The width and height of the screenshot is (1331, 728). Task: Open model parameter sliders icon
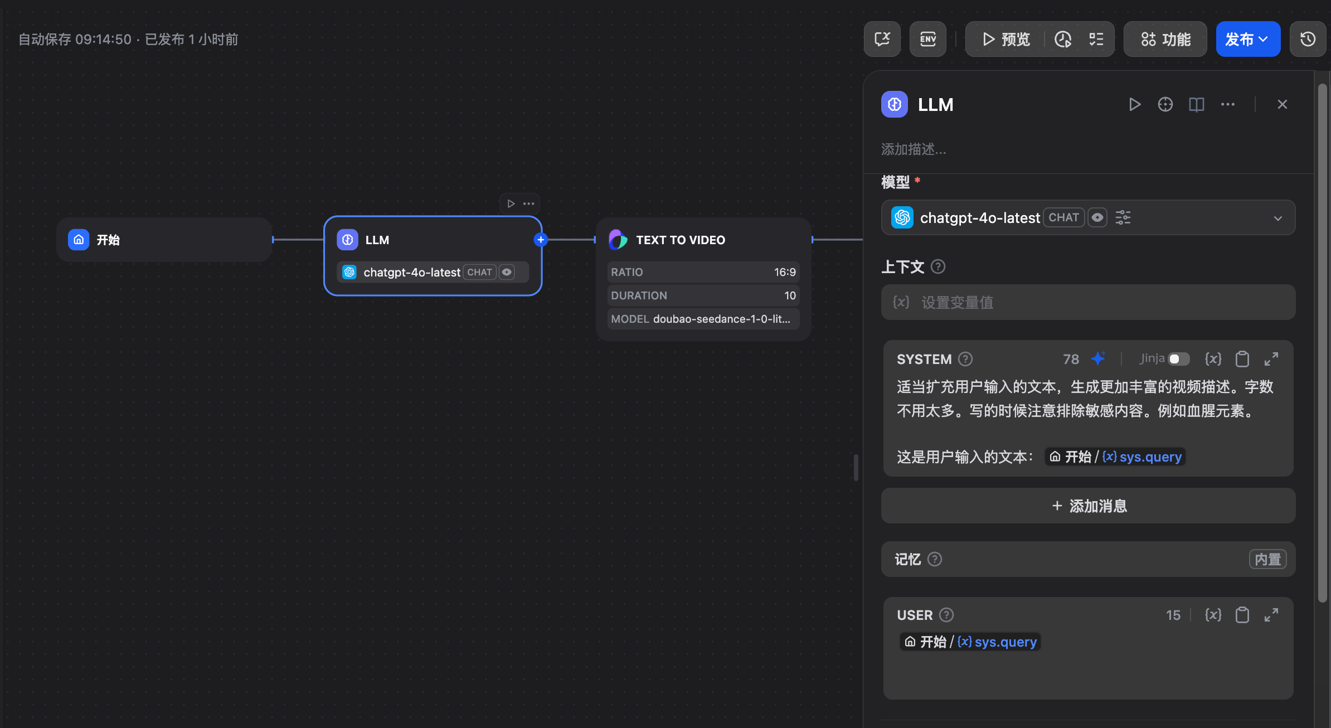pos(1123,217)
